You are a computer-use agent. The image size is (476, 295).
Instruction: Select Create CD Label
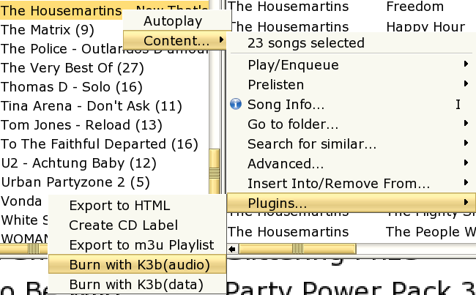tap(123, 225)
